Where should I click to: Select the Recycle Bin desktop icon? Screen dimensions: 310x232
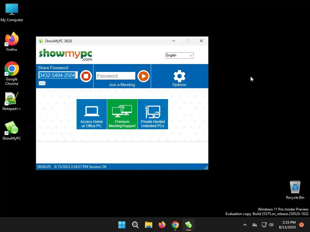click(x=295, y=190)
